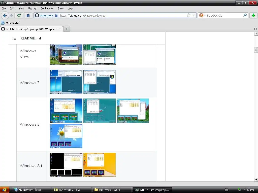This screenshot has height=193, width=258.
Task: Click the Windows Vista row label
Action: [28, 54]
